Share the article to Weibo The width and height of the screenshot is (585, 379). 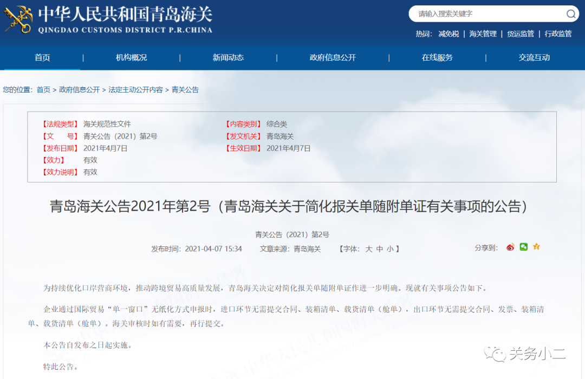[510, 247]
